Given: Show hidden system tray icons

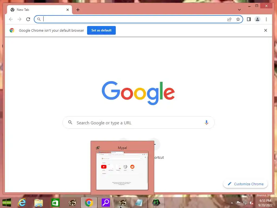Looking at the screenshot, I should (x=232, y=203).
